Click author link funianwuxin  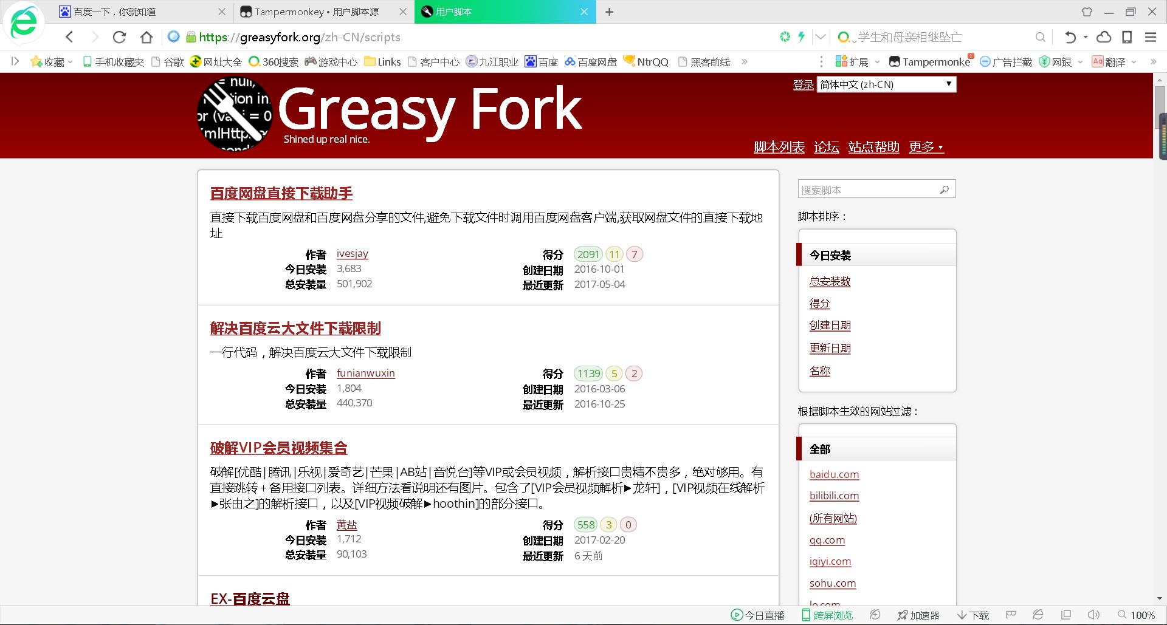tap(365, 373)
